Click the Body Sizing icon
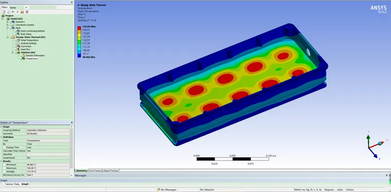Image resolution: width=391 pixels, height=192 pixels. click(19, 34)
